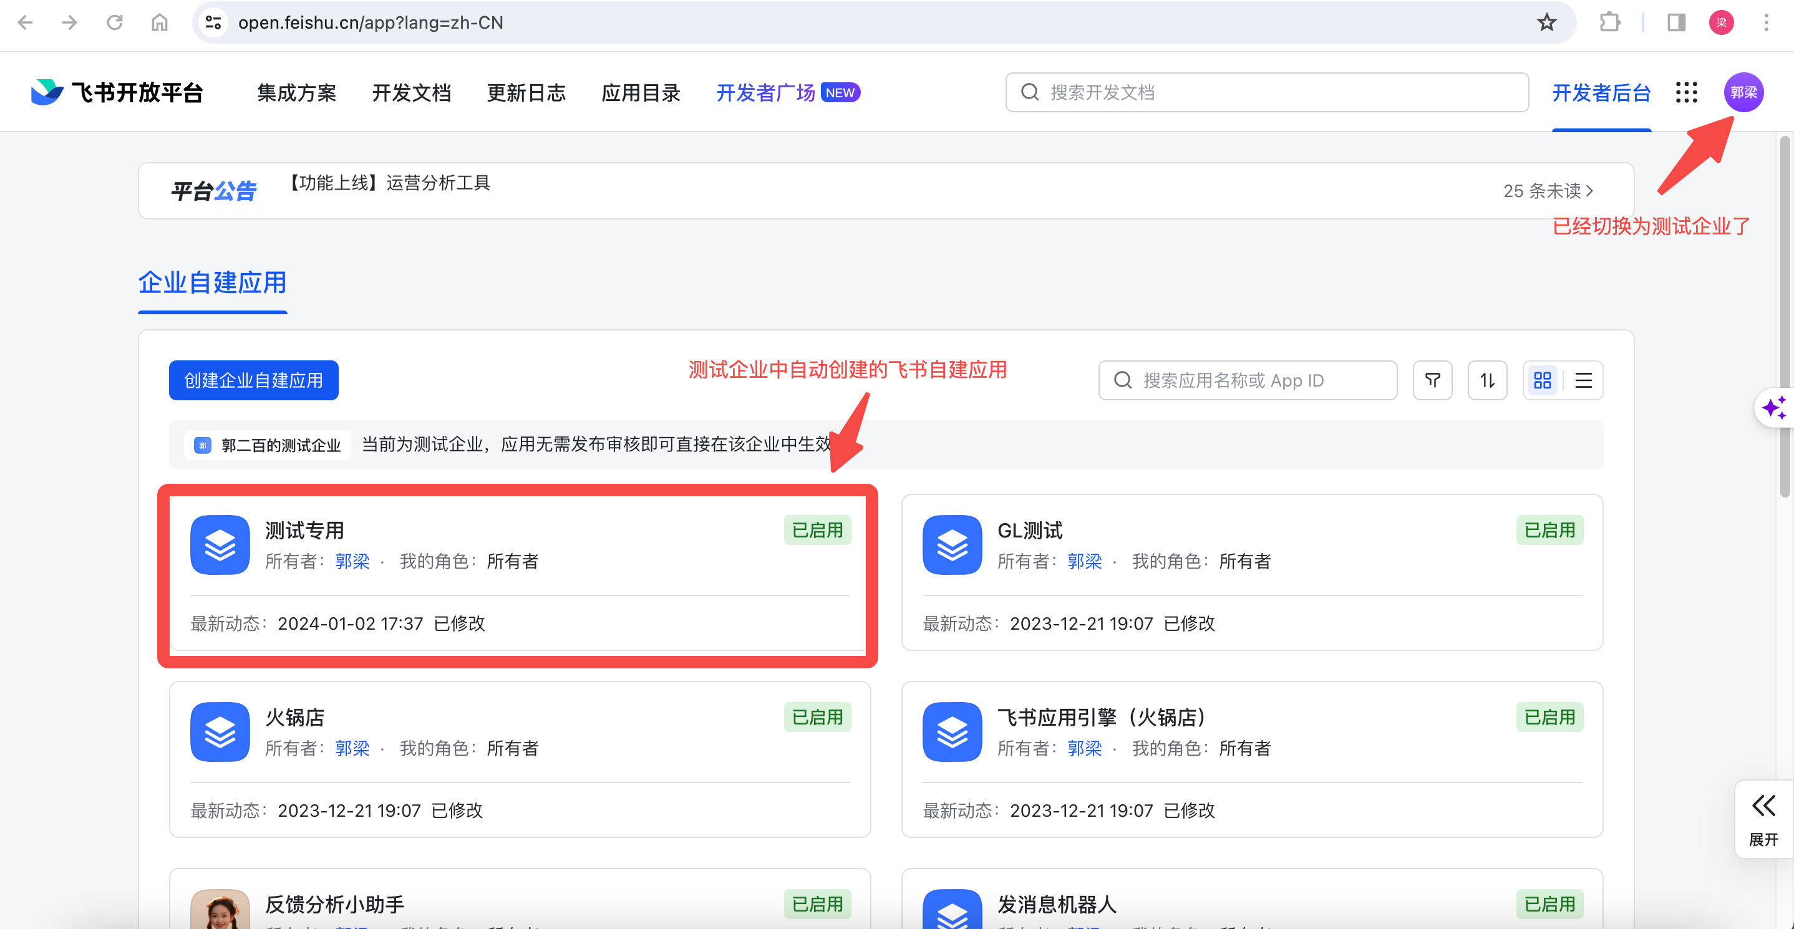Click the filter funnel icon button
The image size is (1794, 929).
click(x=1432, y=380)
